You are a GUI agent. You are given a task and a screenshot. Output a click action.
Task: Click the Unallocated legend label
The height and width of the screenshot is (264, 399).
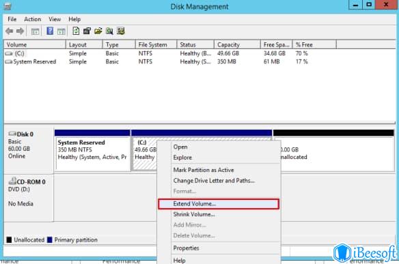pyautogui.click(x=29, y=239)
